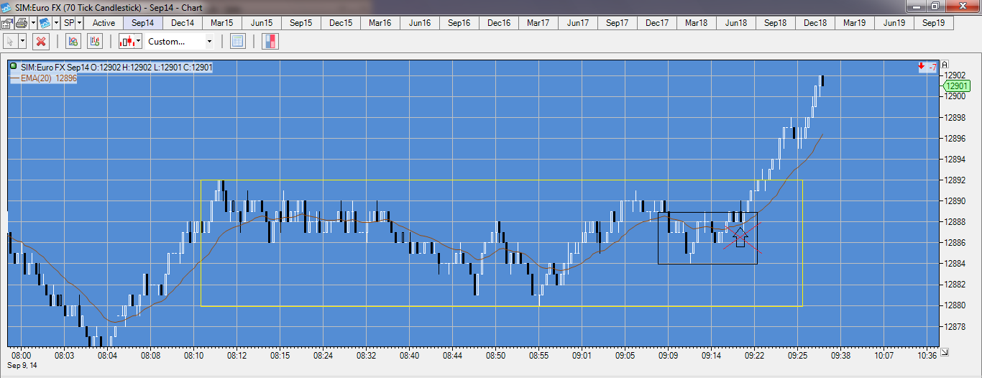Select the Jun15 contract tab
This screenshot has height=378, width=982.
coord(262,23)
